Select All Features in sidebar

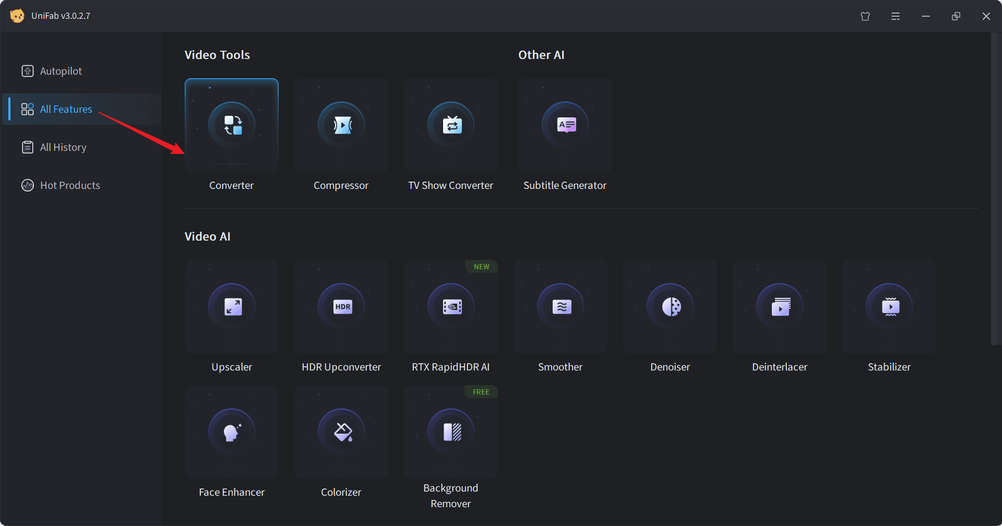[x=66, y=109]
